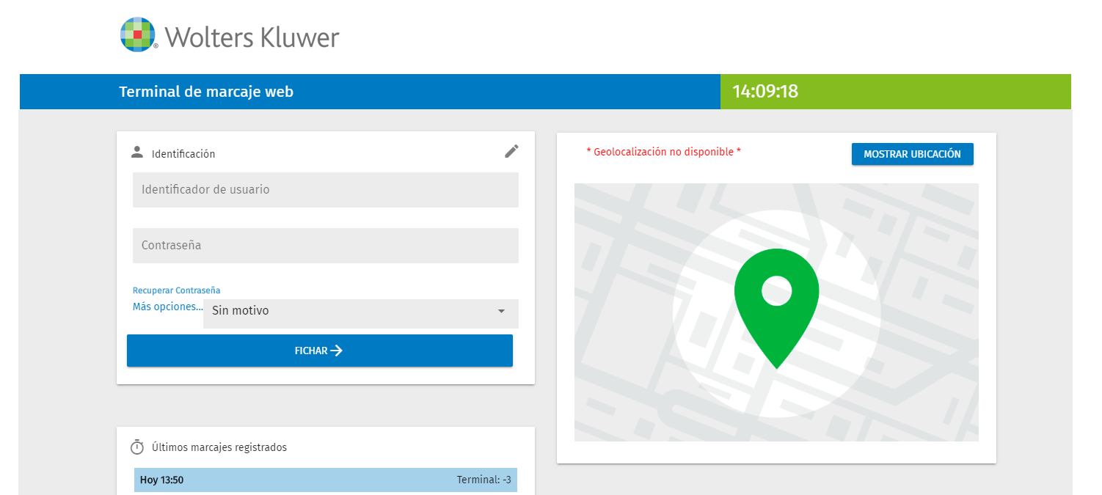1102x495 pixels.
Task: Click the Terminal: -3 text
Action: point(484,480)
